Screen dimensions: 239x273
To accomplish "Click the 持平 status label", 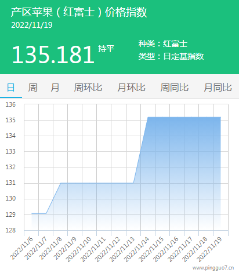I will tap(106, 49).
